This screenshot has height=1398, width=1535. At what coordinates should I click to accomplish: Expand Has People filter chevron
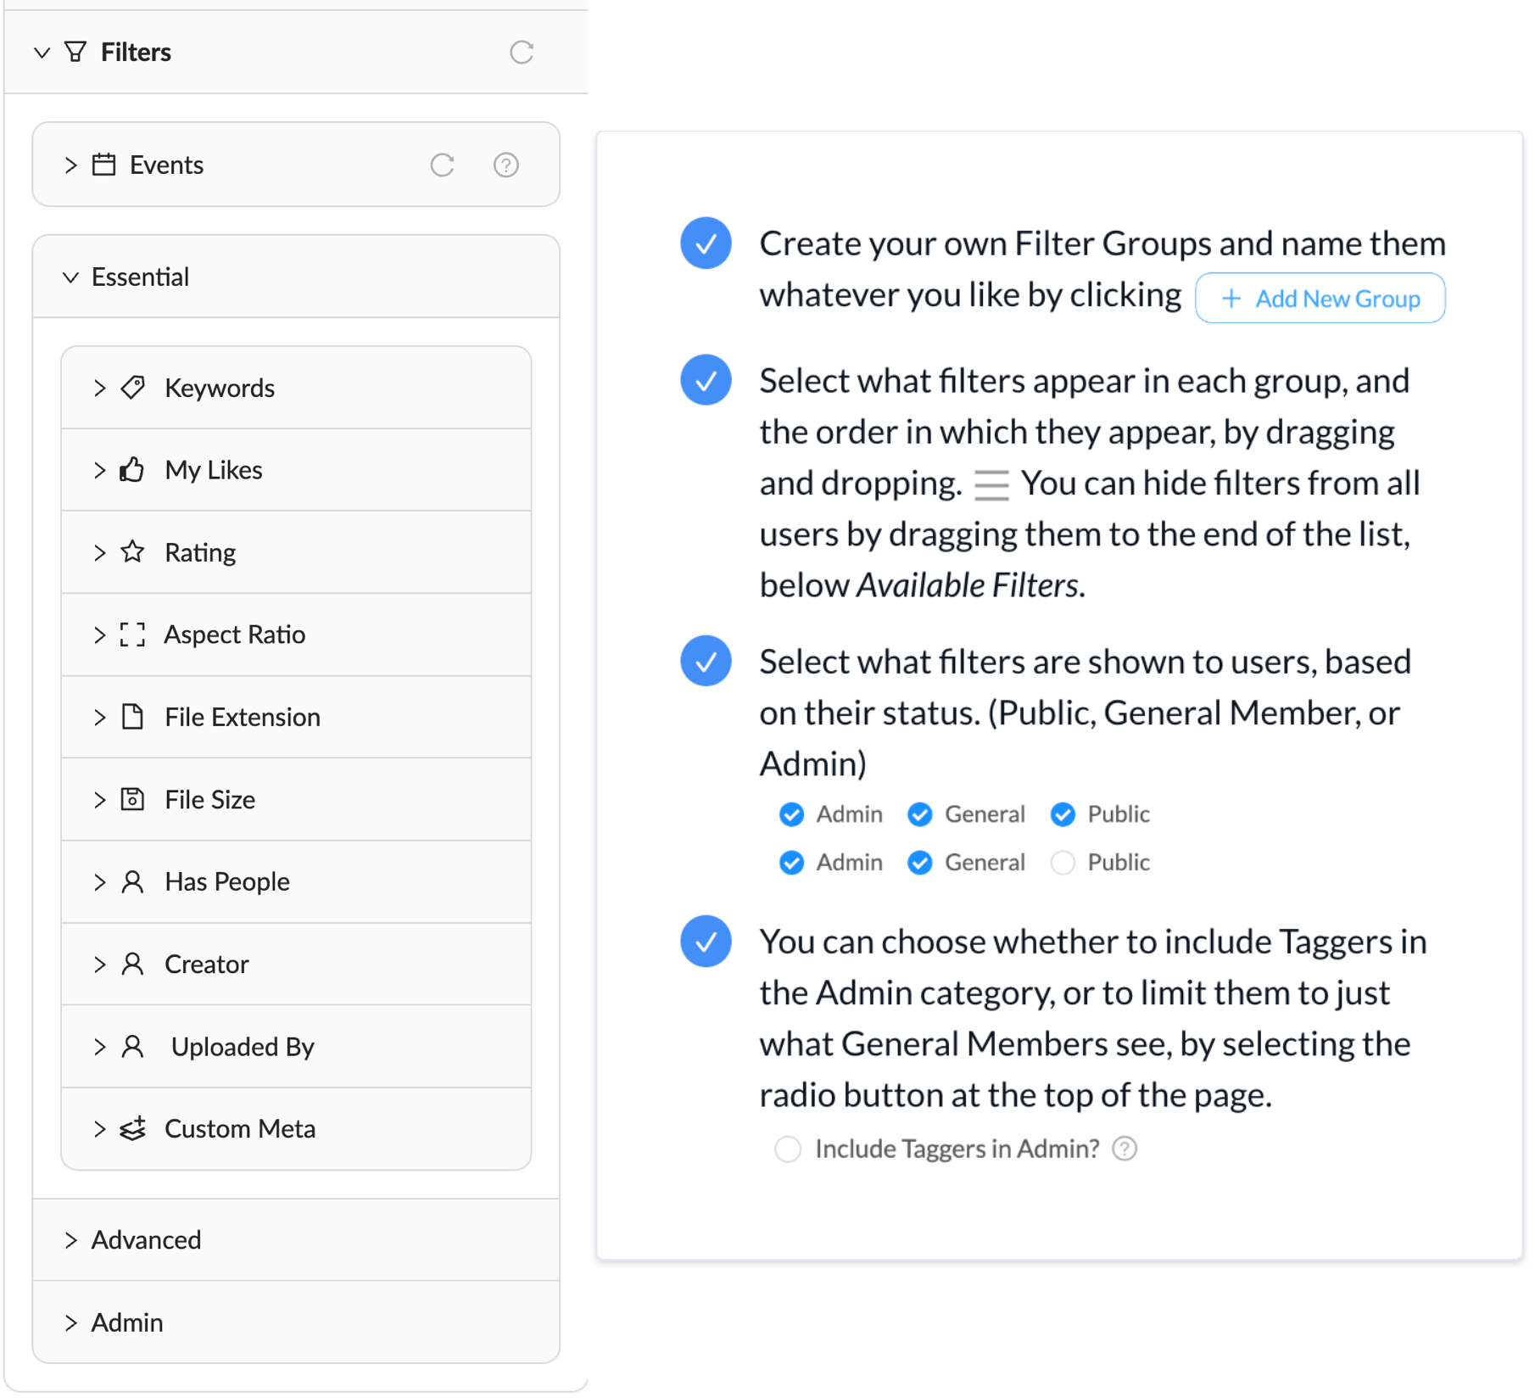point(100,882)
